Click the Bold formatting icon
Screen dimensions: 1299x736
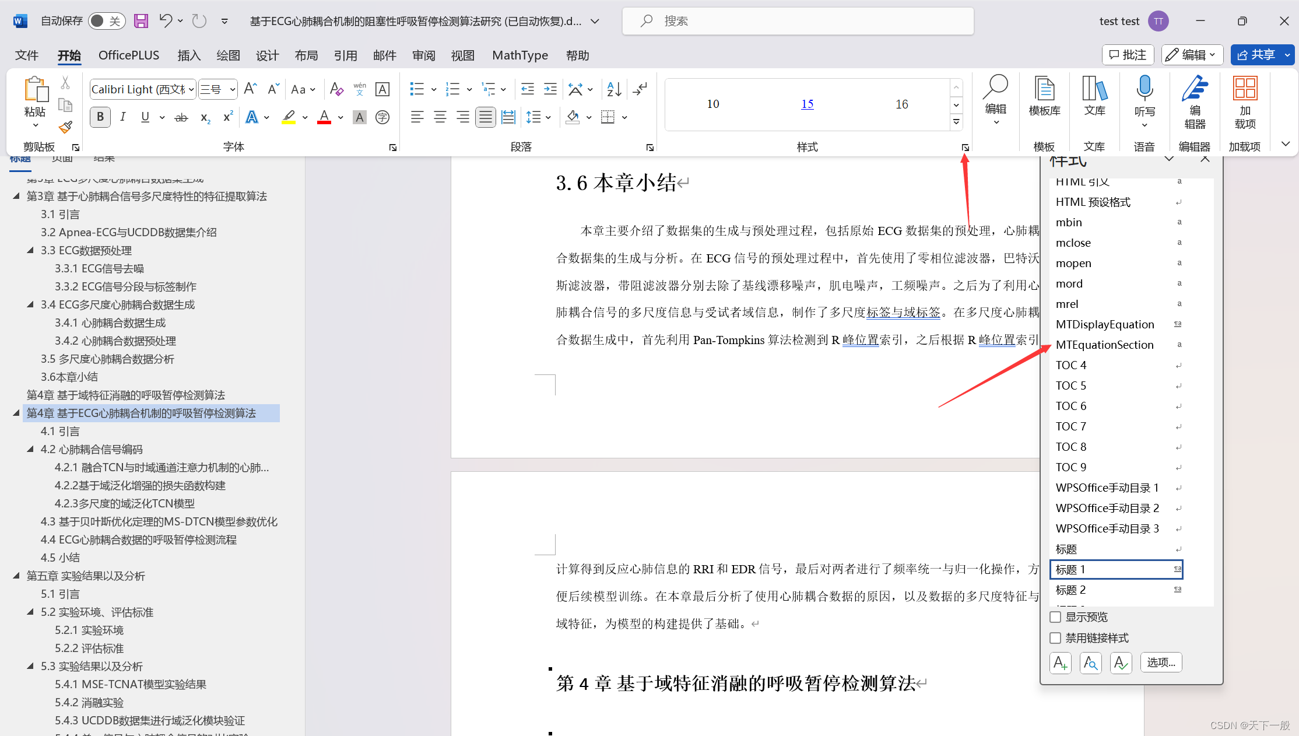coord(100,117)
